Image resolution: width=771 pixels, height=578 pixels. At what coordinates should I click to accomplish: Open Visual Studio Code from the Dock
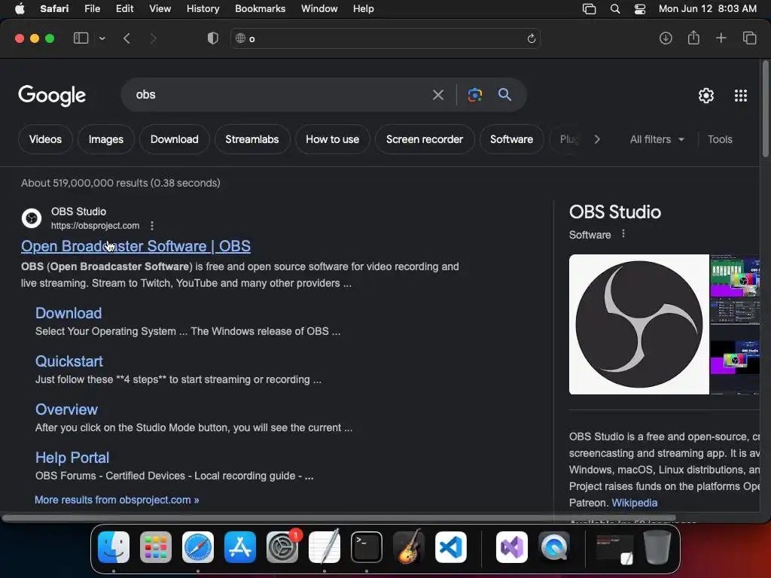pos(451,547)
